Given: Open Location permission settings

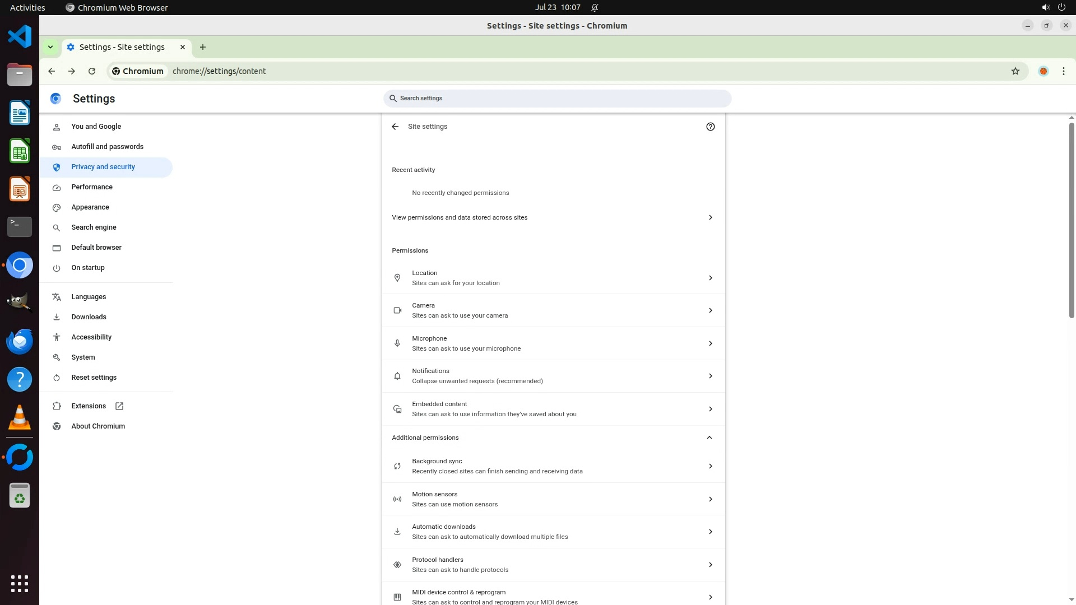Looking at the screenshot, I should pos(553,278).
